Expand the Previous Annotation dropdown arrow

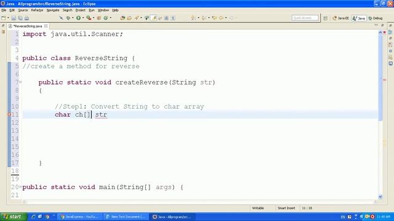[209, 18]
